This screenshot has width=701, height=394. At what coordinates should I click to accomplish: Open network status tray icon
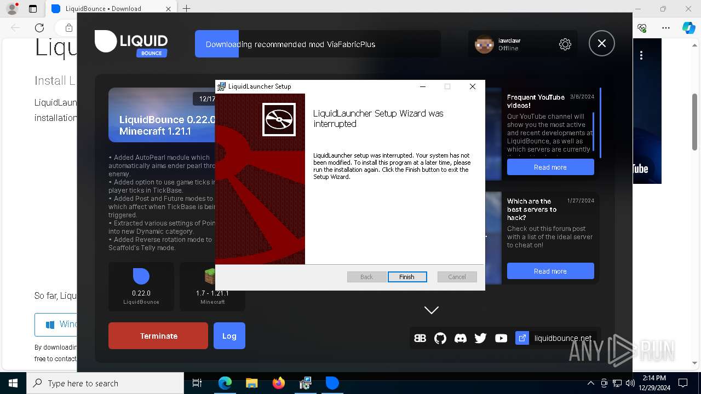click(x=617, y=383)
